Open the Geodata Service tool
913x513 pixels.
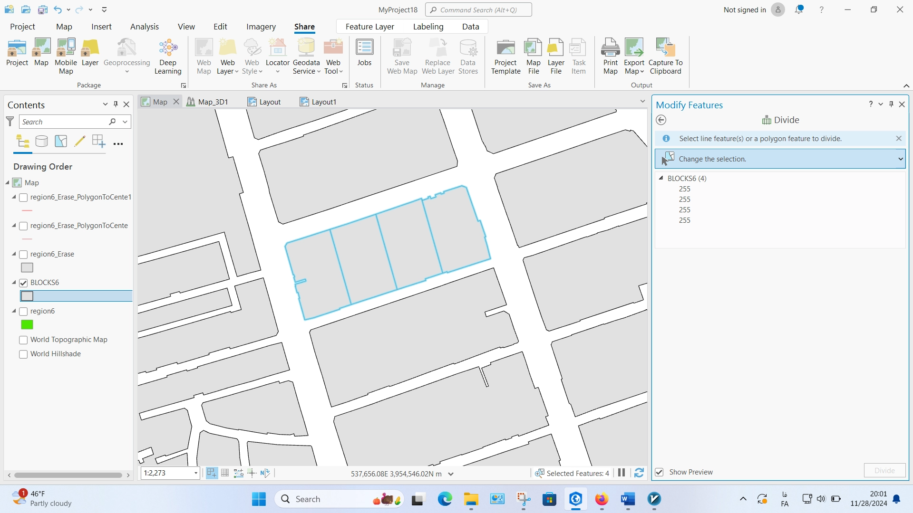coord(306,56)
